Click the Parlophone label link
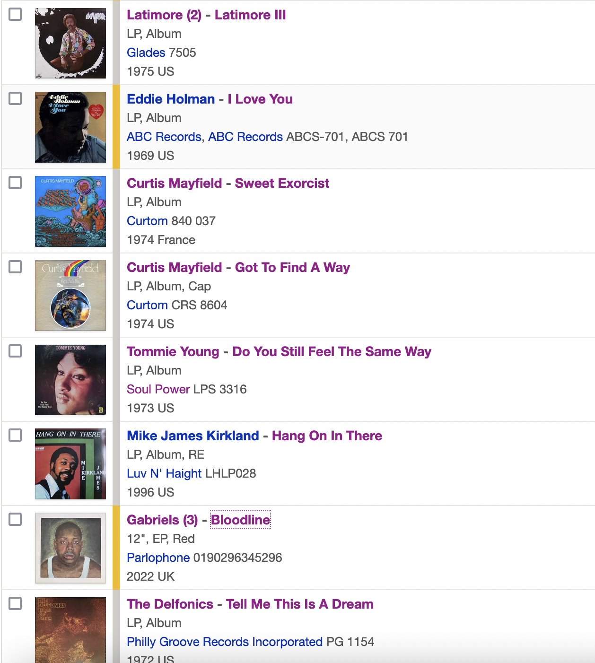The height and width of the screenshot is (663, 595). click(x=158, y=558)
